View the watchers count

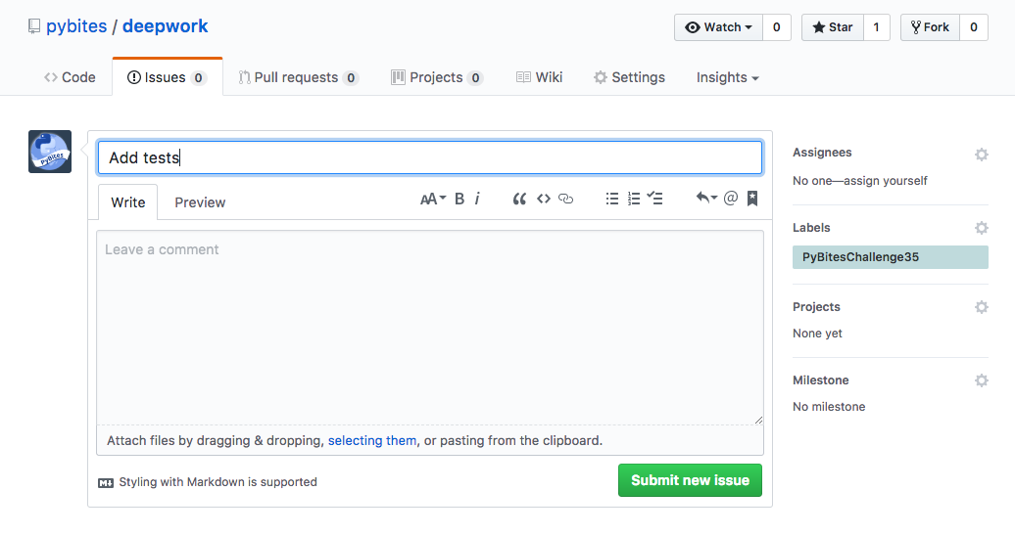(x=777, y=27)
